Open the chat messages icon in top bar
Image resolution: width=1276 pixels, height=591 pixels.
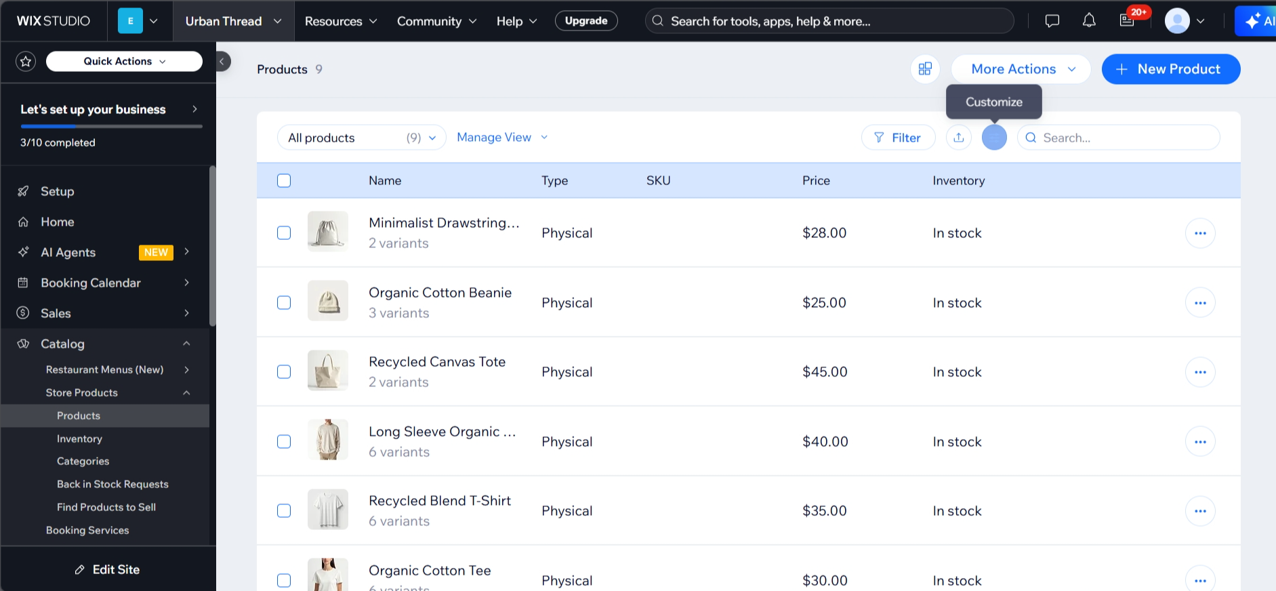pos(1052,21)
